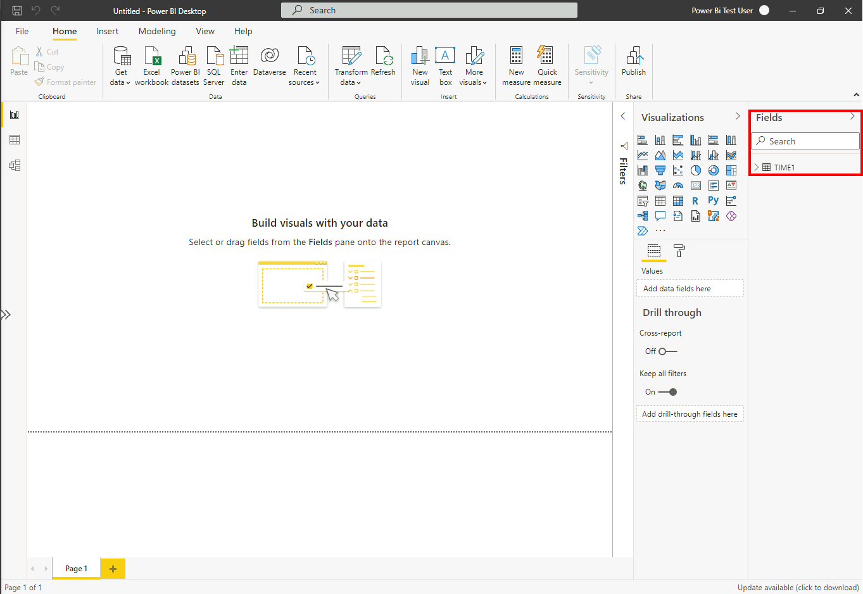Insert a Python visual
The width and height of the screenshot is (863, 594).
click(x=713, y=201)
